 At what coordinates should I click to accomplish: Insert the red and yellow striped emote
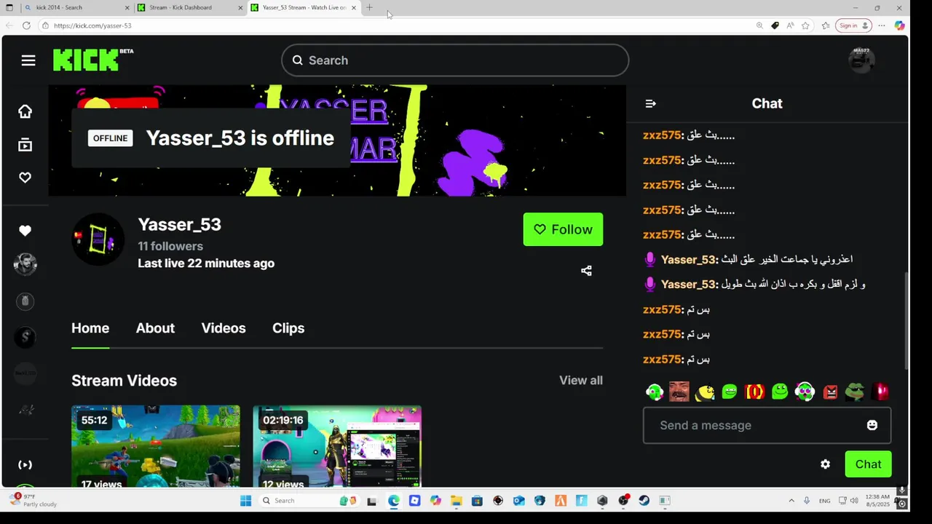(754, 392)
